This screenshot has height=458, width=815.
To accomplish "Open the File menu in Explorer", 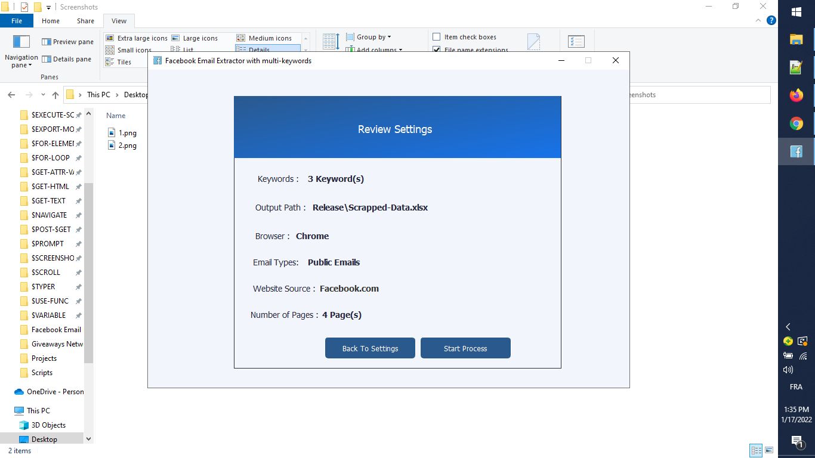I will [x=17, y=21].
